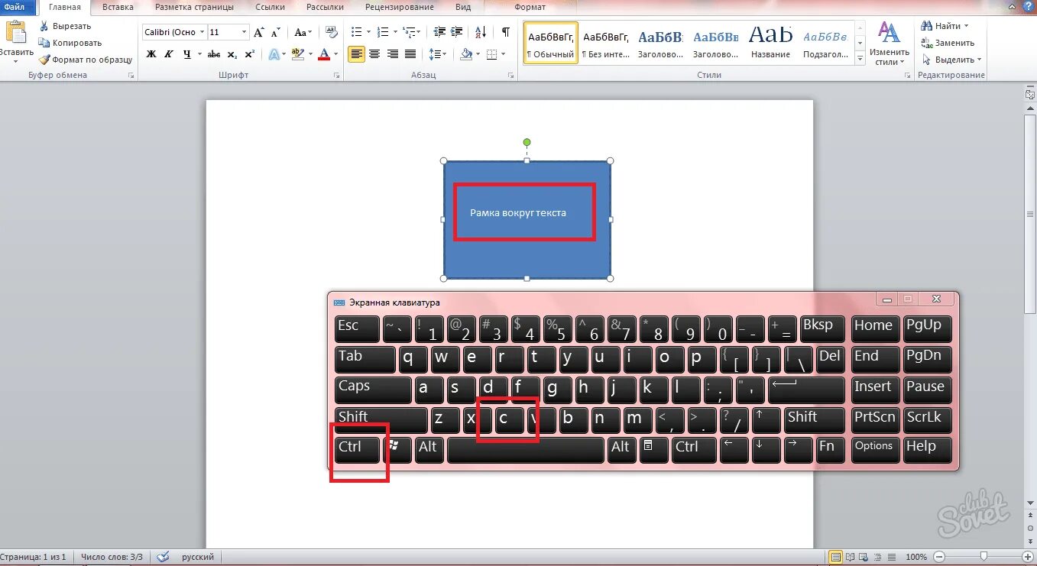Switch to Insert (Вставка) tab
This screenshot has height=566, width=1037.
pos(118,7)
